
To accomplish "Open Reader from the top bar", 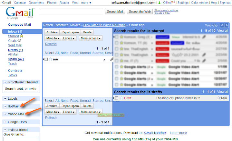I will tap(64, 3).
